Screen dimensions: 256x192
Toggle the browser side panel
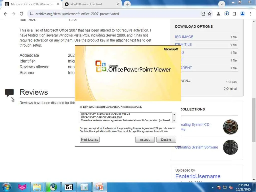coord(234,14)
